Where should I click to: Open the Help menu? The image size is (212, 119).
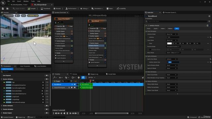pos(39,1)
